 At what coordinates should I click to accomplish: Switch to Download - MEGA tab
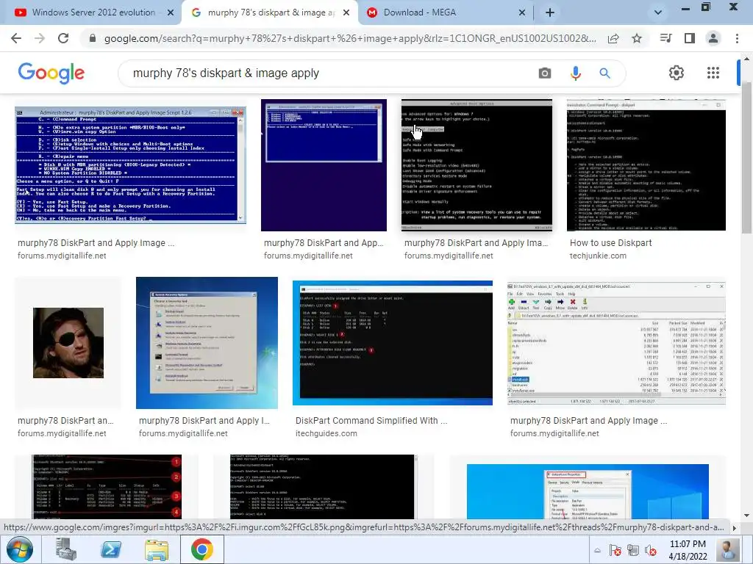click(x=446, y=13)
